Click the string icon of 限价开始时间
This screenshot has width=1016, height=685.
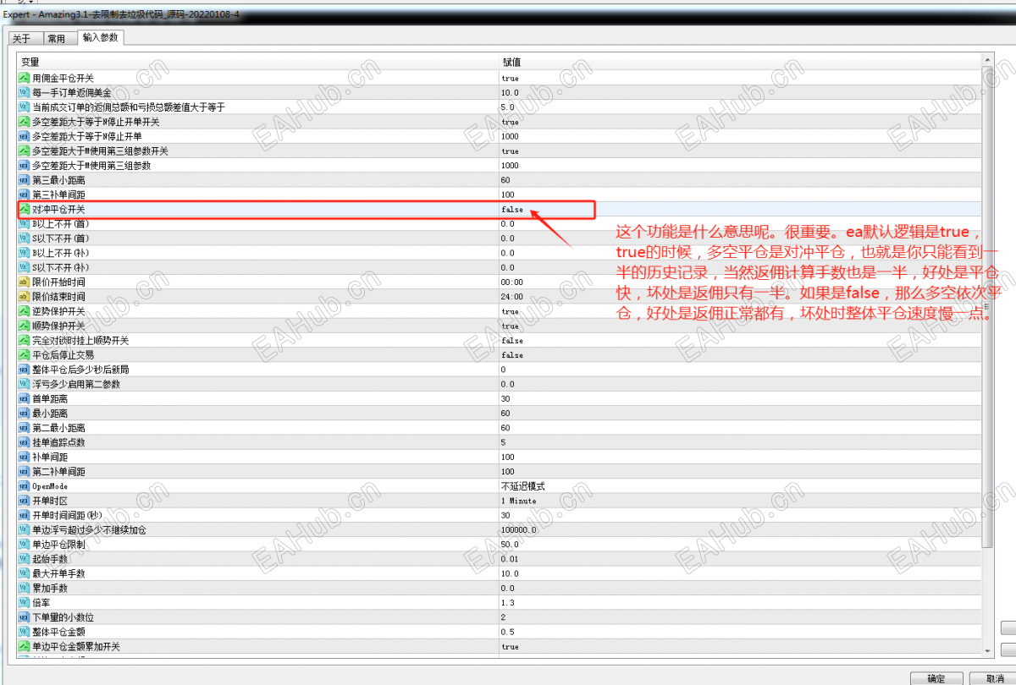pyautogui.click(x=25, y=282)
